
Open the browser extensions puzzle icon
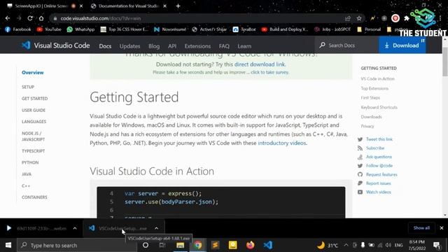407,18
